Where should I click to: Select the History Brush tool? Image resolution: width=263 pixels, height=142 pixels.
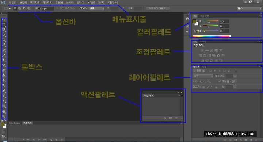[4, 65]
